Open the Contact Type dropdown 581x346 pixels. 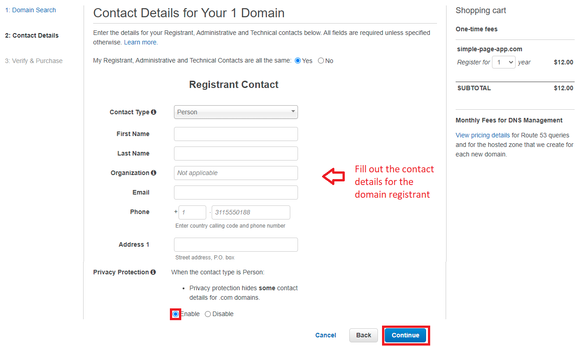[x=236, y=112]
